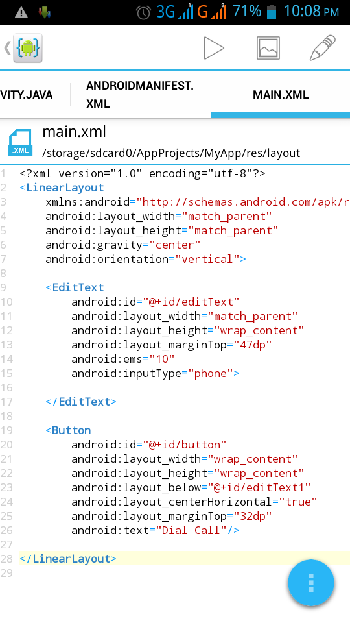Tap the 3G signal indicator
The width and height of the screenshot is (350, 623).
click(x=174, y=12)
